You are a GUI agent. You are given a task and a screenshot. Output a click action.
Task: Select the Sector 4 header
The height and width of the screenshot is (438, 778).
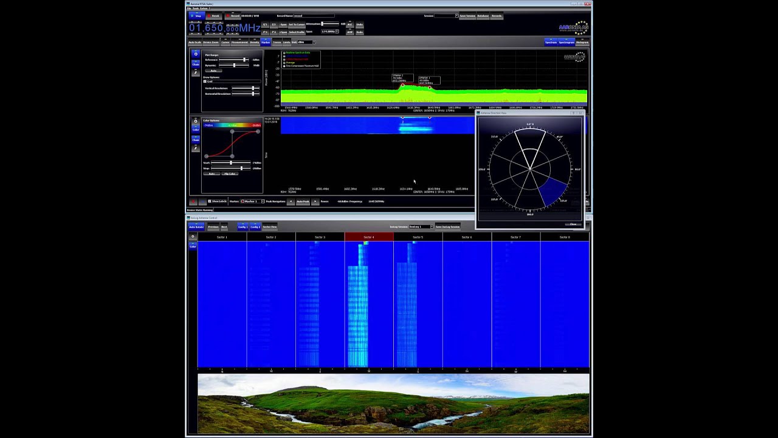point(369,237)
